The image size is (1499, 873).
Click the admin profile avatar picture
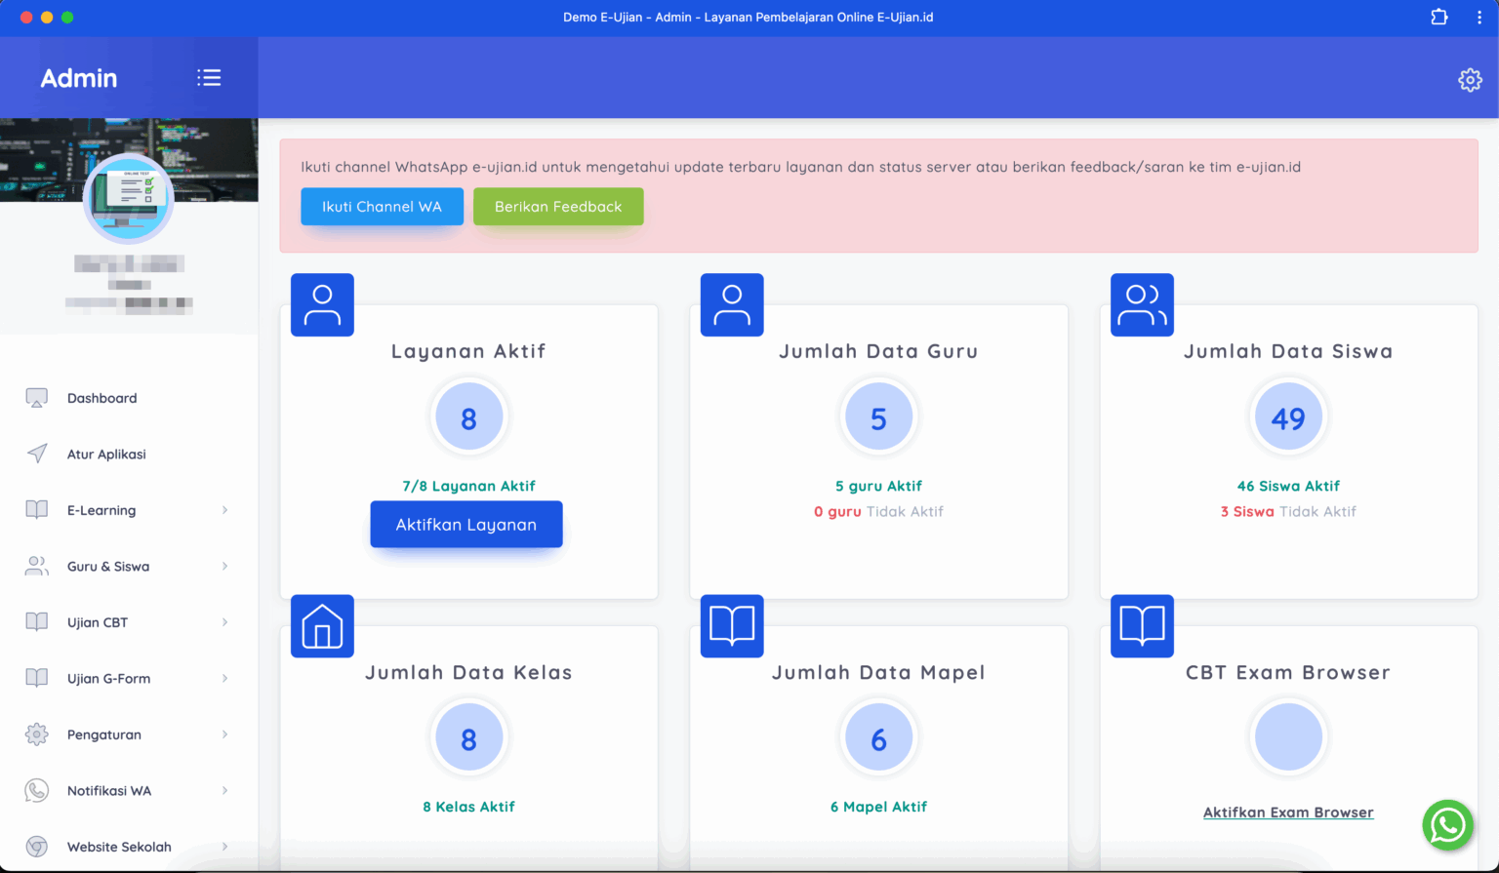point(129,198)
